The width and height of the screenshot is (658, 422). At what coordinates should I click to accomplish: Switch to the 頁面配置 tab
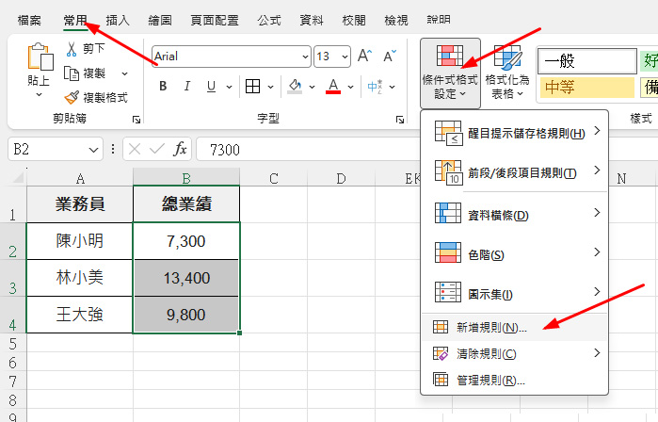point(215,20)
